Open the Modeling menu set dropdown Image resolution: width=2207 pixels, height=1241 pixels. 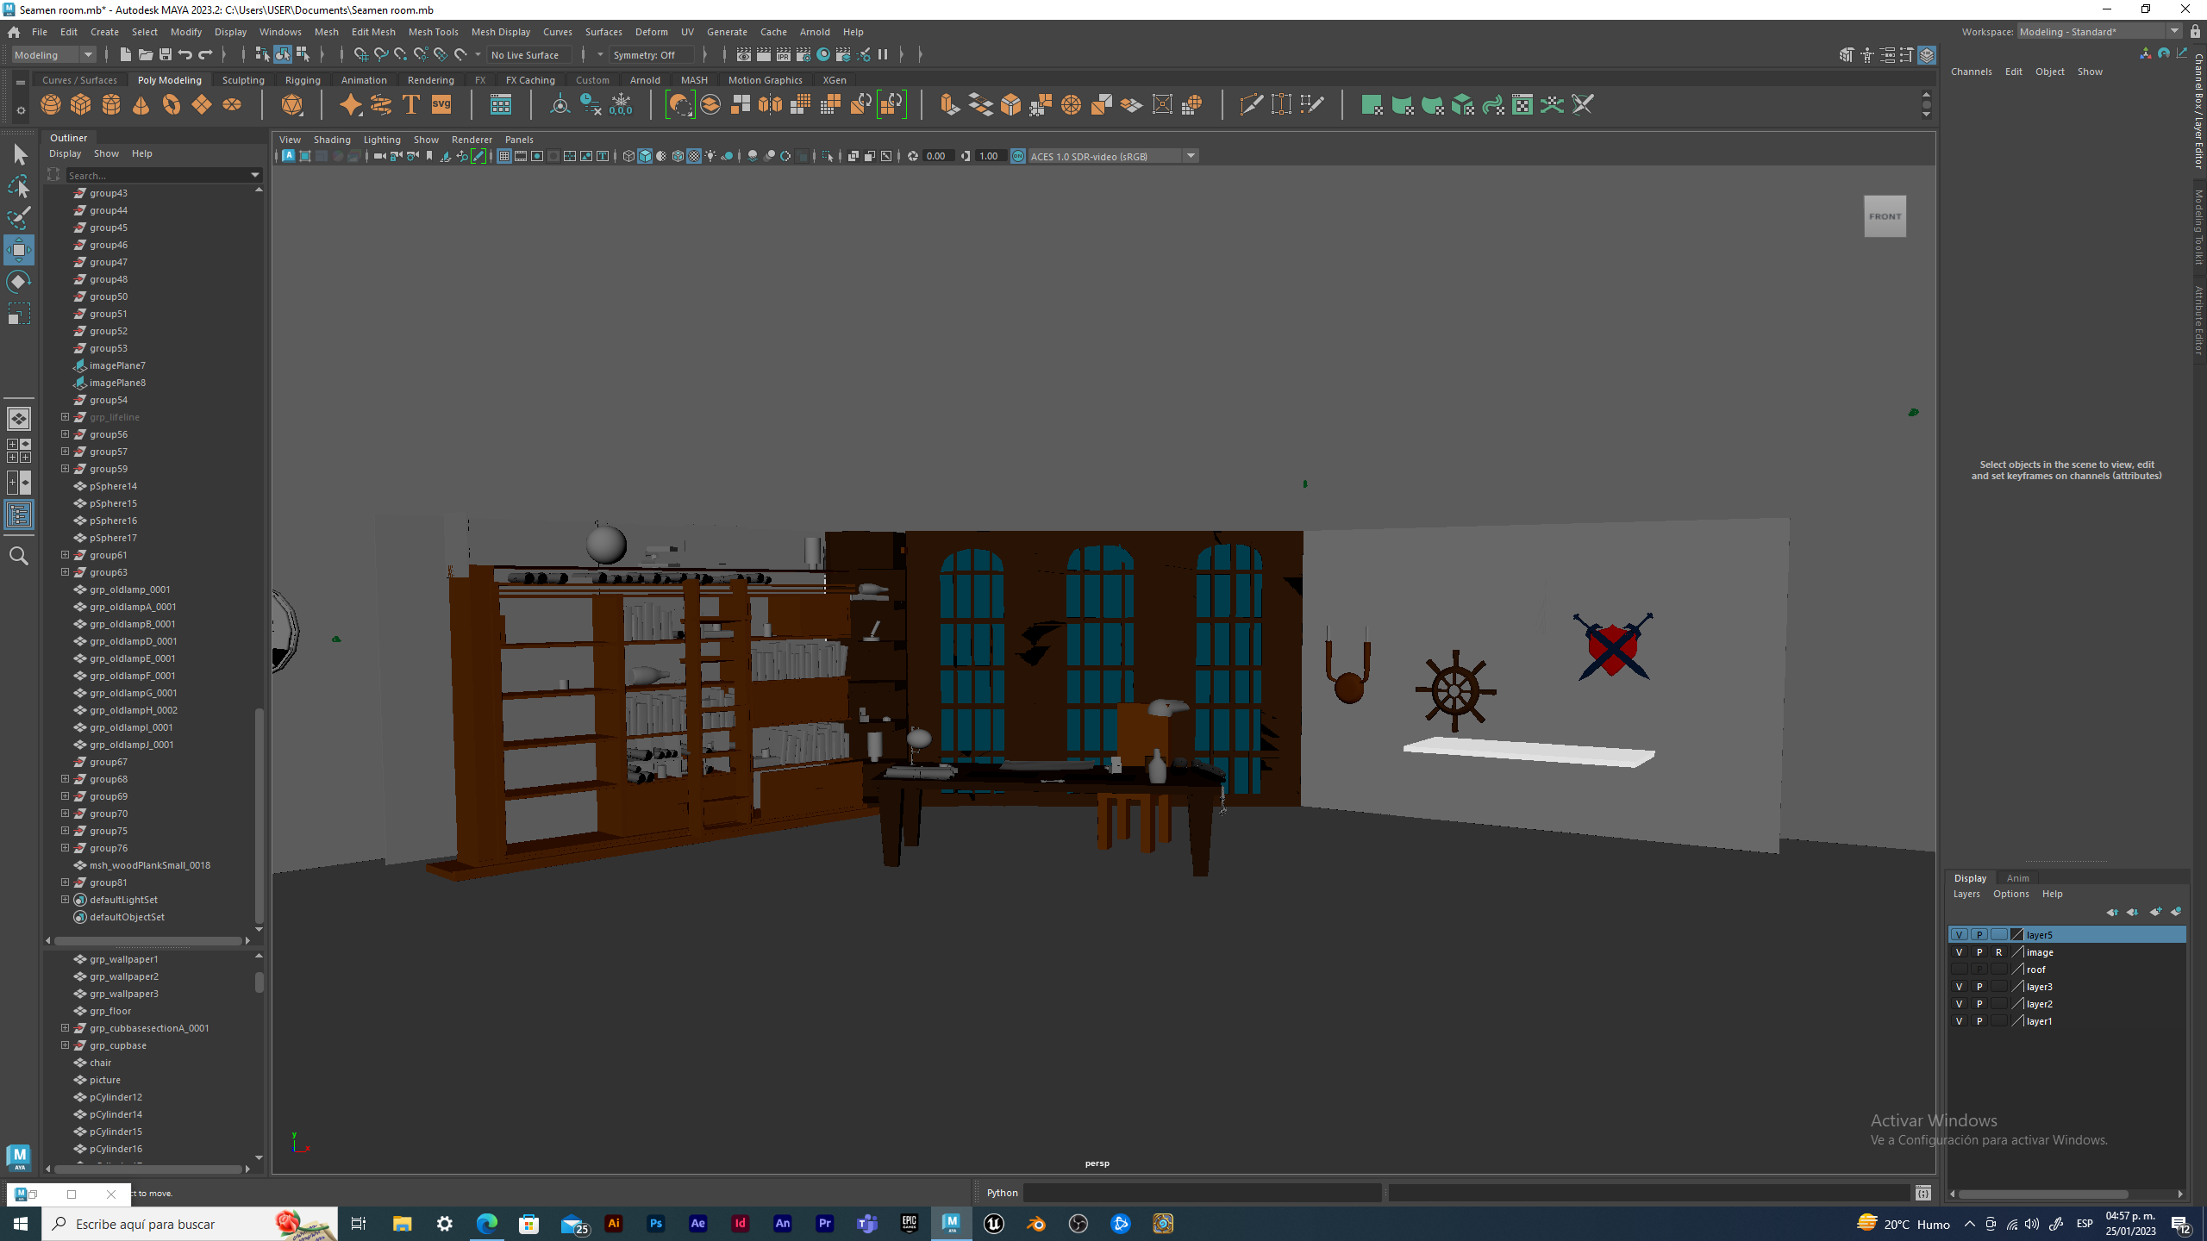coord(87,54)
